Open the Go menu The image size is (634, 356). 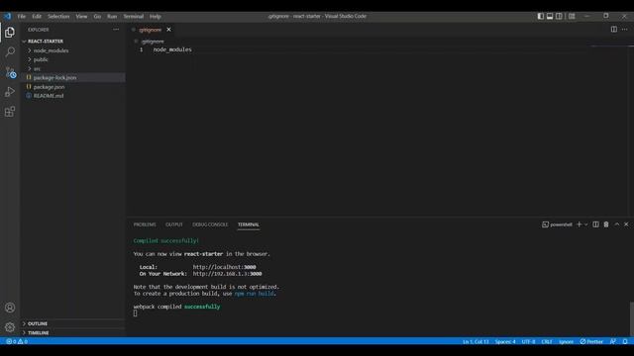[97, 17]
